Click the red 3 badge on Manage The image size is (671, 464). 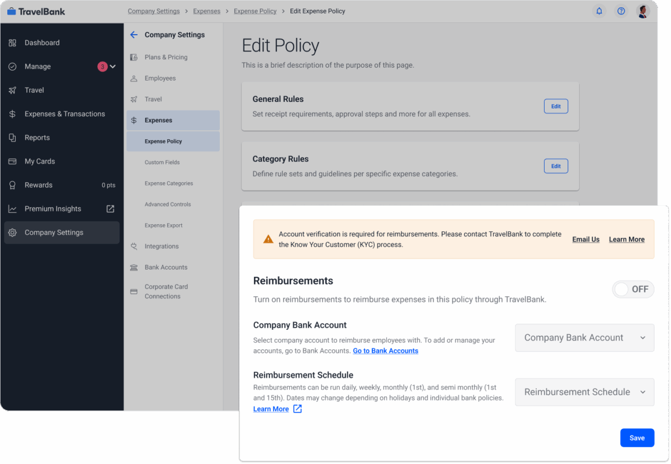[x=102, y=67]
